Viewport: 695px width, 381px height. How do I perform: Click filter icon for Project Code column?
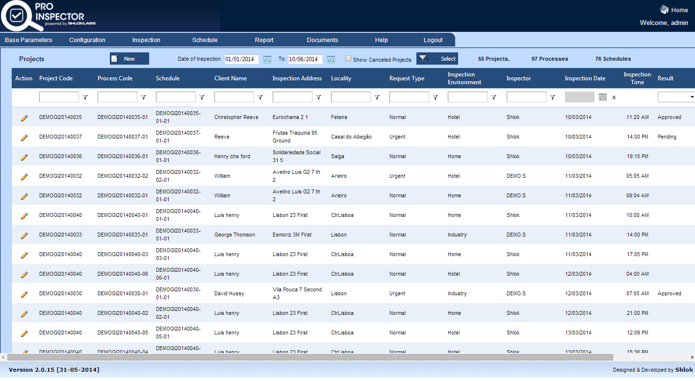click(85, 97)
